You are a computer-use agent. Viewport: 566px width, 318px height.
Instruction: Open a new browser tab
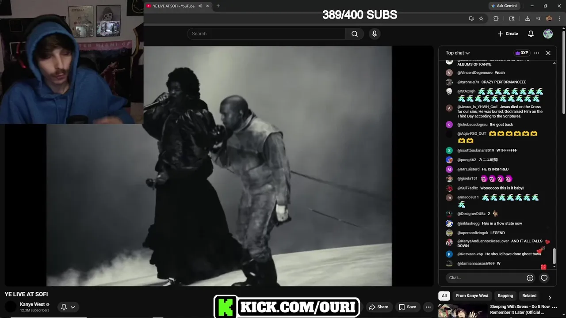[x=218, y=6]
